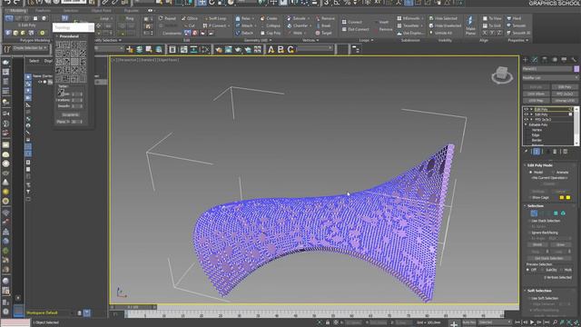Image resolution: width=581 pixels, height=327 pixels.
Task: Click the Grow selection button
Action: (561, 244)
